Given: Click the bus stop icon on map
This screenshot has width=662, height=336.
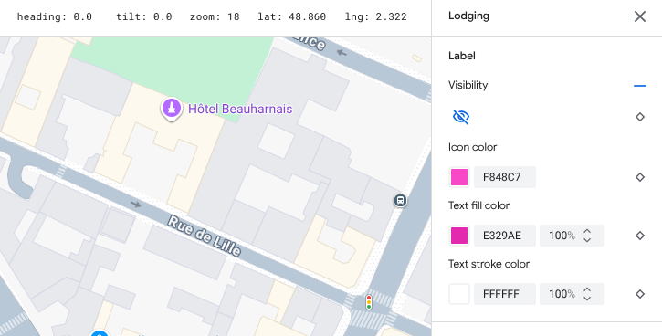Looking at the screenshot, I should click(x=400, y=200).
